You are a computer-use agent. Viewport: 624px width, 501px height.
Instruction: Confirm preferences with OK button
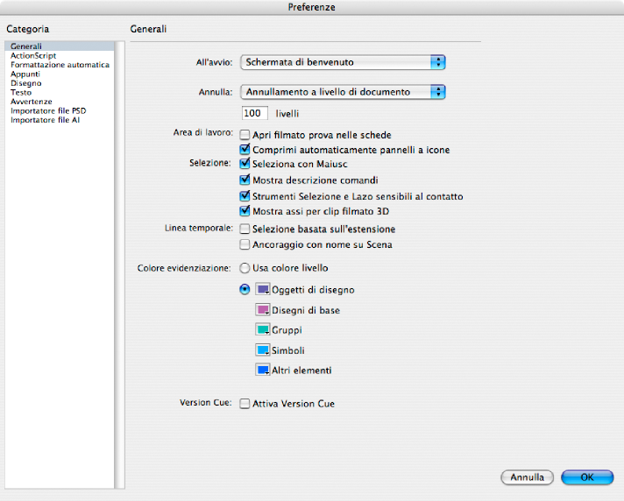587,477
